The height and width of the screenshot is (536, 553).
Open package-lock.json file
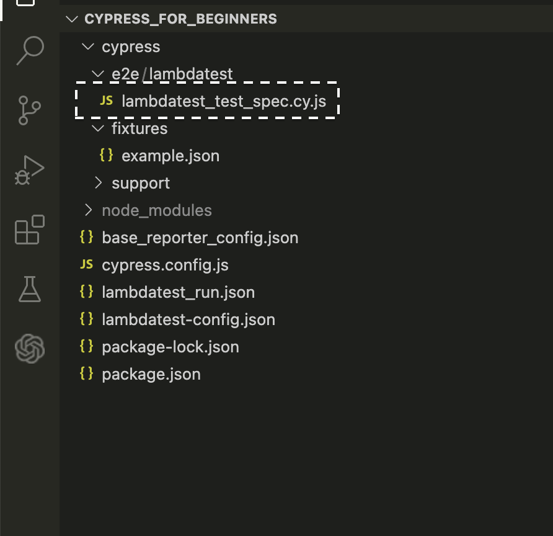click(170, 347)
